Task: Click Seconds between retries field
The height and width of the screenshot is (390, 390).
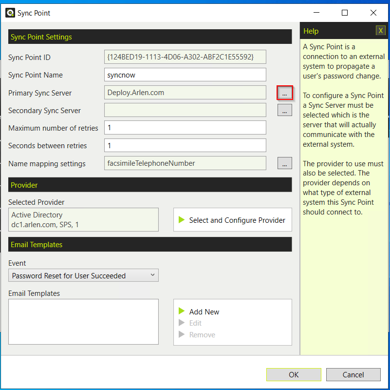Action: point(185,145)
